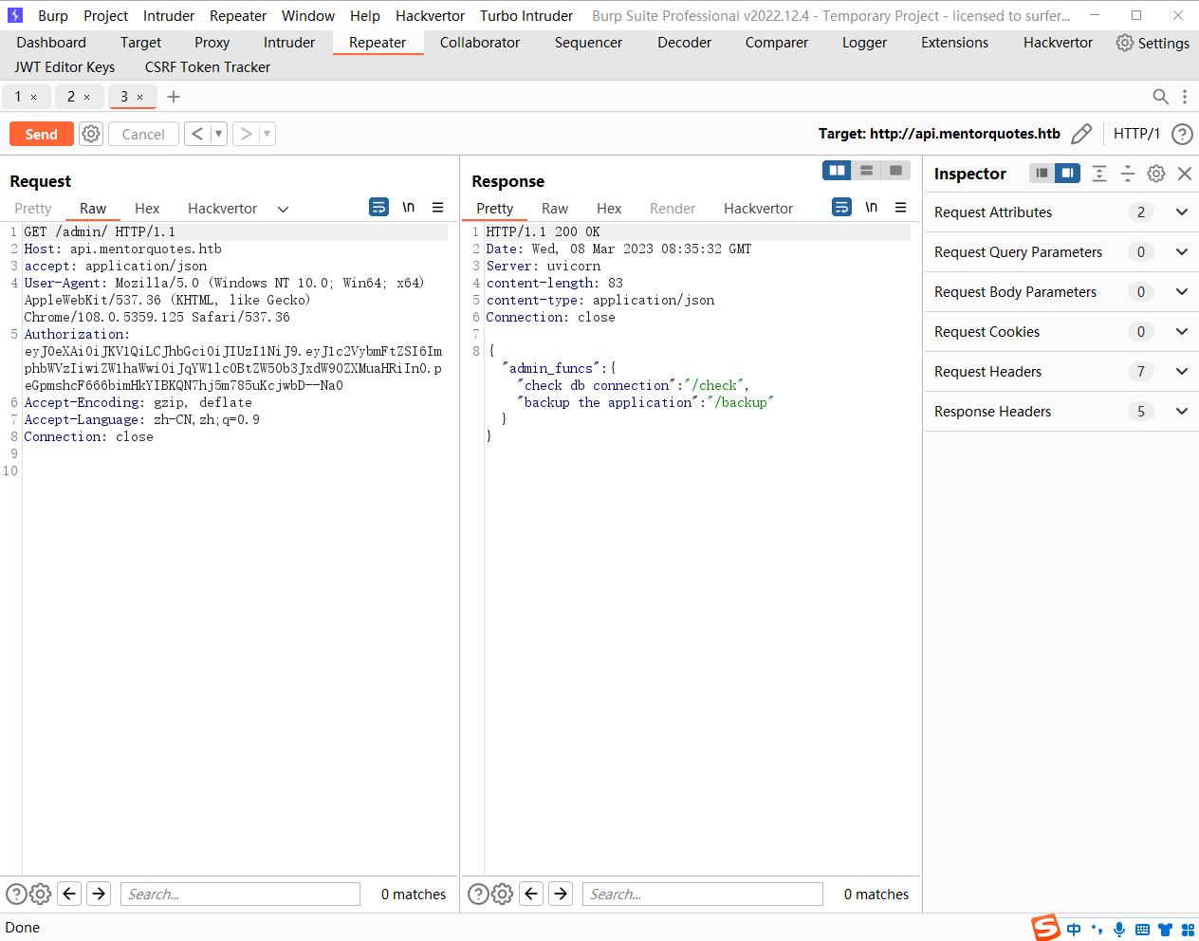
Task: Close Repeater tab 1
Action: [x=34, y=97]
